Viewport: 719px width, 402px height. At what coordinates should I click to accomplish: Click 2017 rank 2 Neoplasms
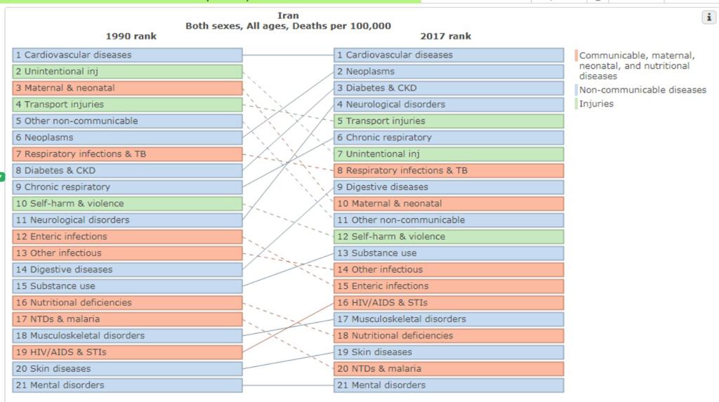coord(449,72)
